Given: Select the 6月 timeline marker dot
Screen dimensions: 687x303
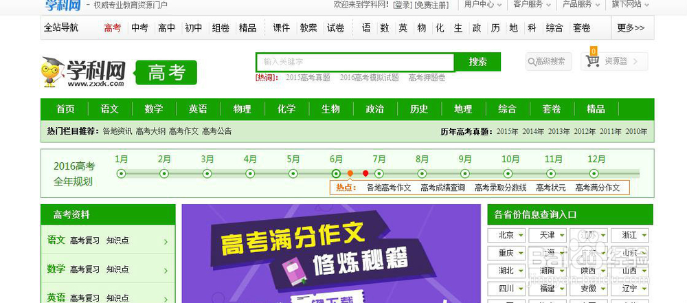Looking at the screenshot, I should [336, 174].
